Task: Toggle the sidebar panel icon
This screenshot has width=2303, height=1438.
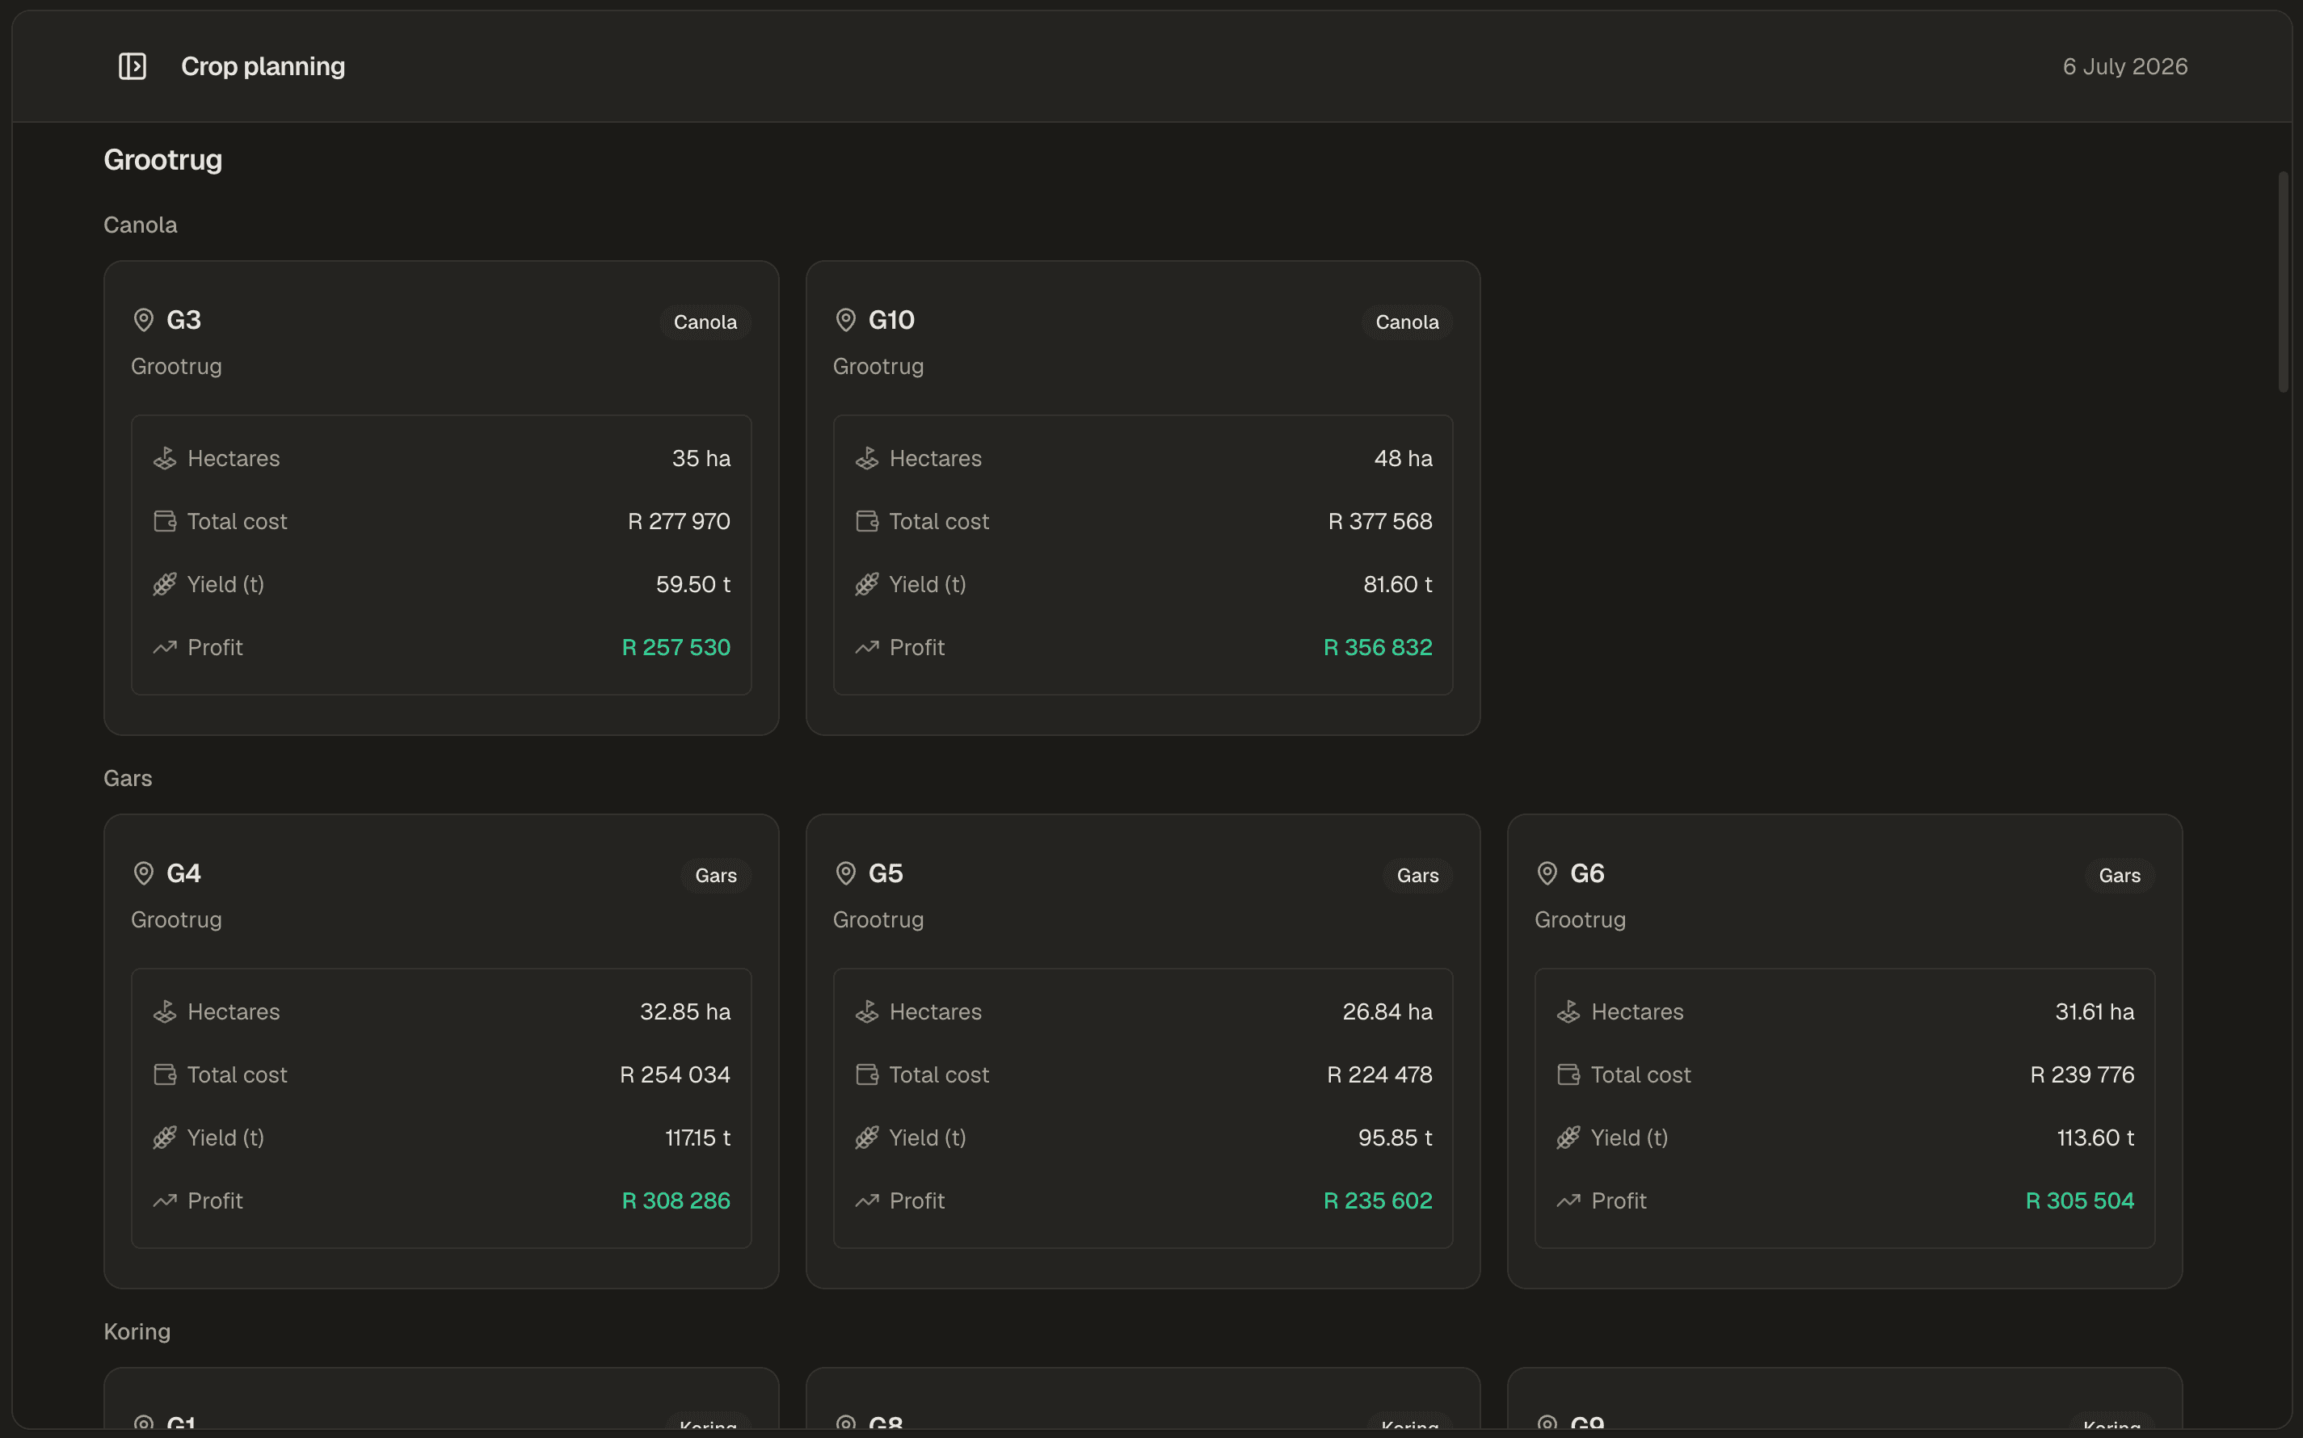Action: (133, 66)
